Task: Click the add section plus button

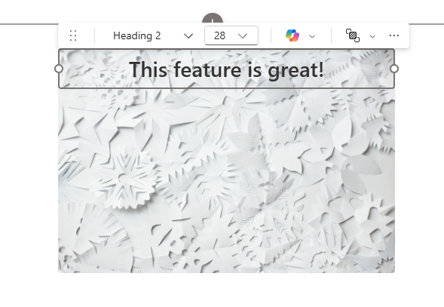Action: (x=213, y=19)
